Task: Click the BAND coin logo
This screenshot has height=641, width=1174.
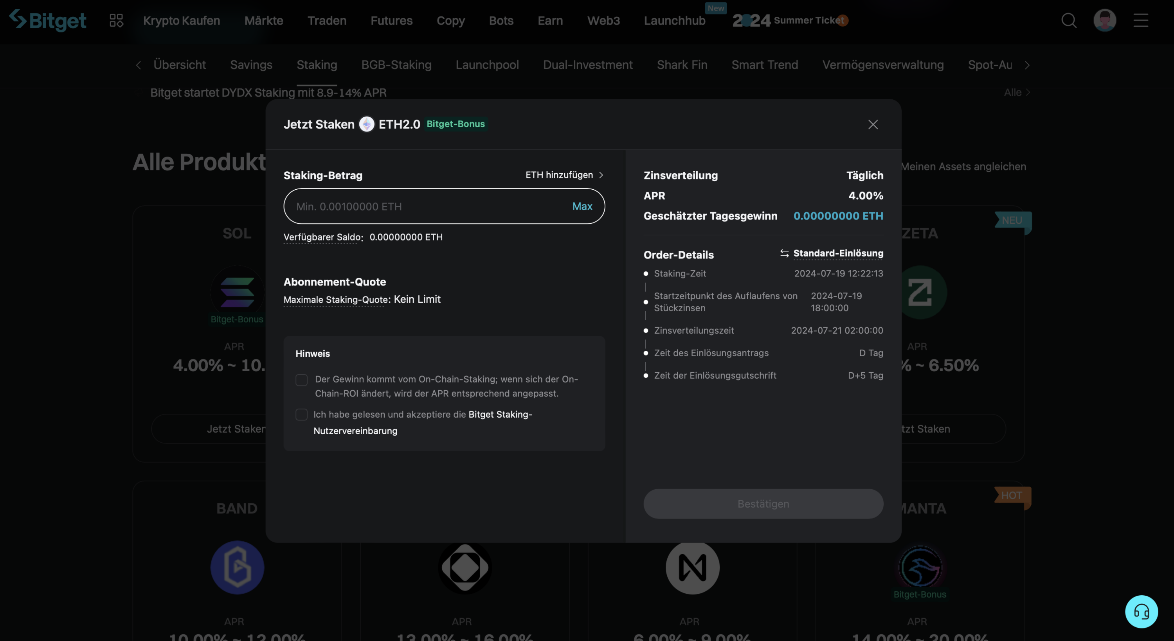Action: pos(237,567)
